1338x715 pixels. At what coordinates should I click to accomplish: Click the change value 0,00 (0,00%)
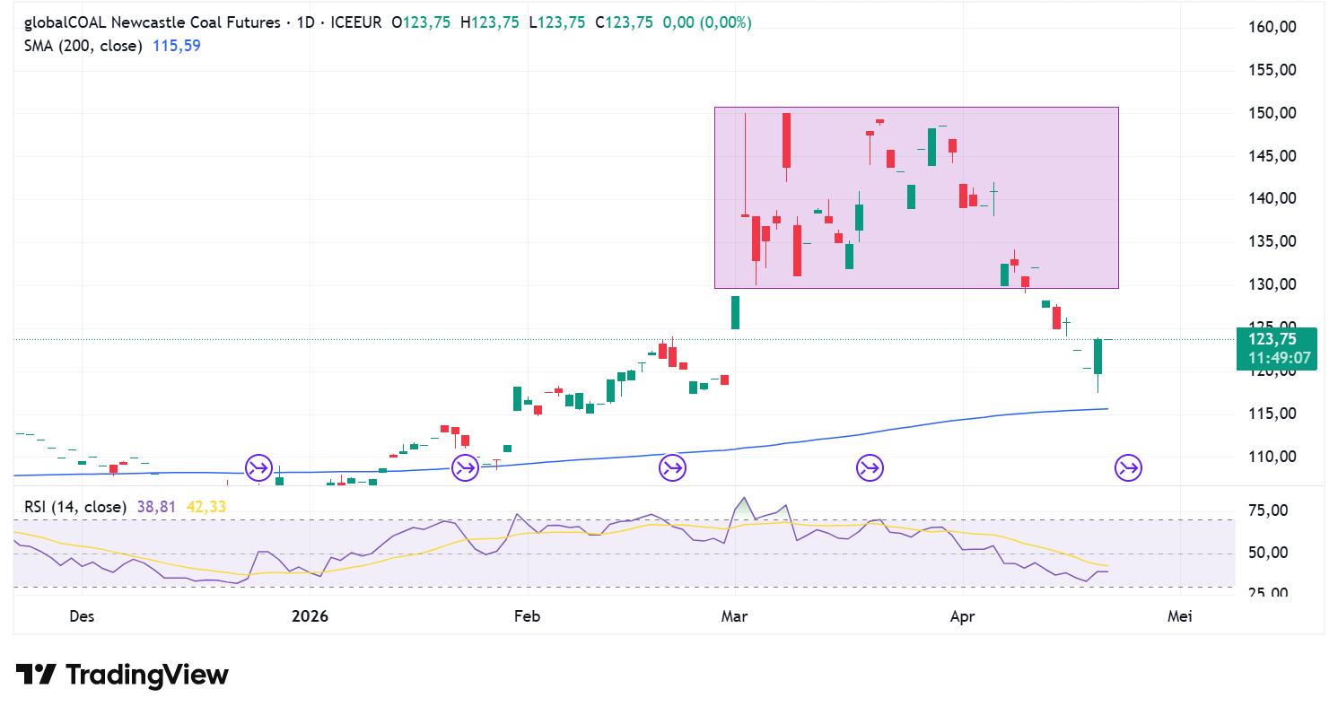(x=707, y=23)
